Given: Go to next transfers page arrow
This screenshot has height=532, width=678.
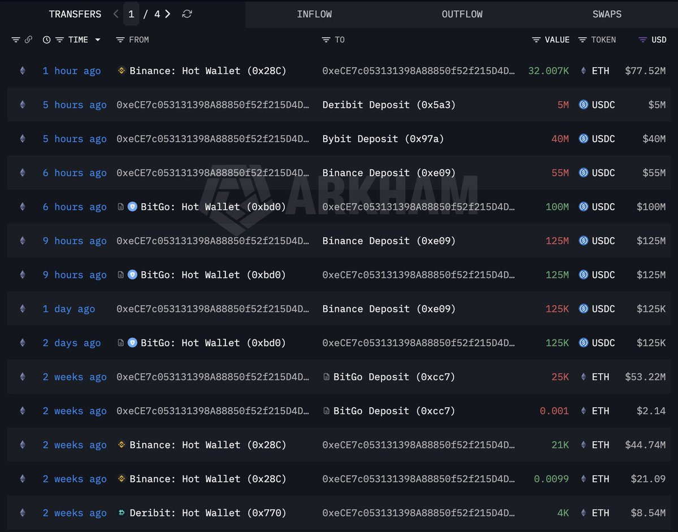Looking at the screenshot, I should (x=168, y=14).
